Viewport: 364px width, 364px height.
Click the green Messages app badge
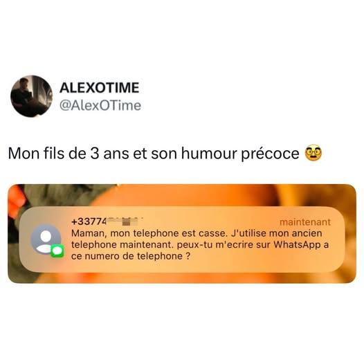57,251
